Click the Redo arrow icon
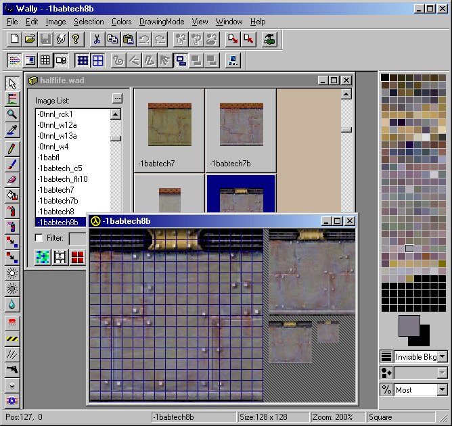This screenshot has height=426, width=452. (x=160, y=39)
